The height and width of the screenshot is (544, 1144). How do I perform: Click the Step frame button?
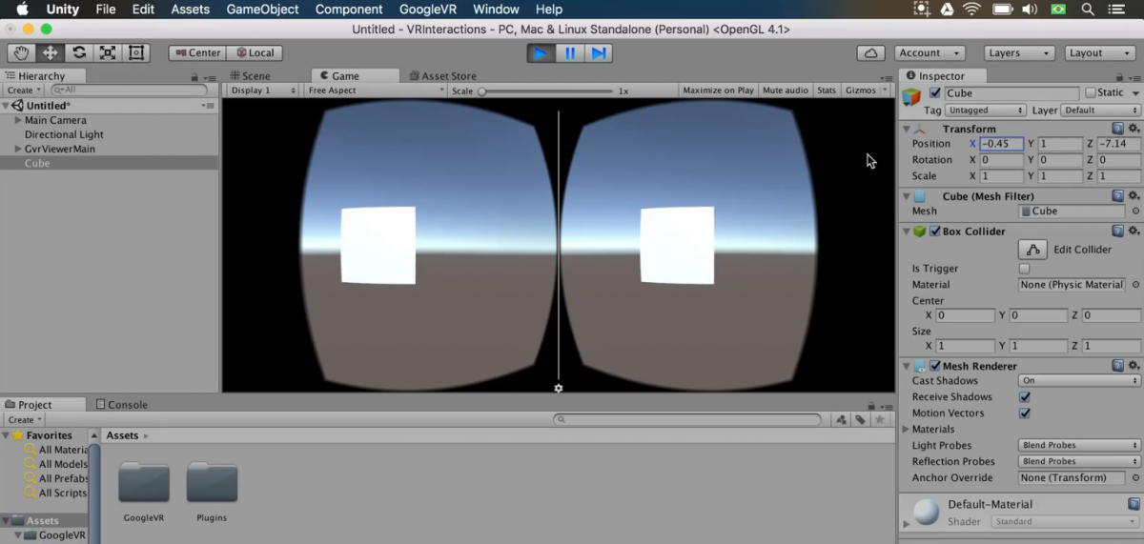(599, 53)
